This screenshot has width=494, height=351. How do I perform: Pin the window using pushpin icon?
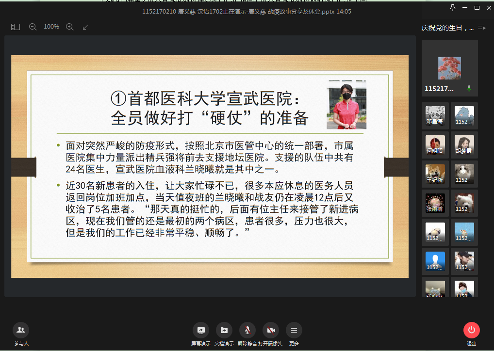coord(453,8)
